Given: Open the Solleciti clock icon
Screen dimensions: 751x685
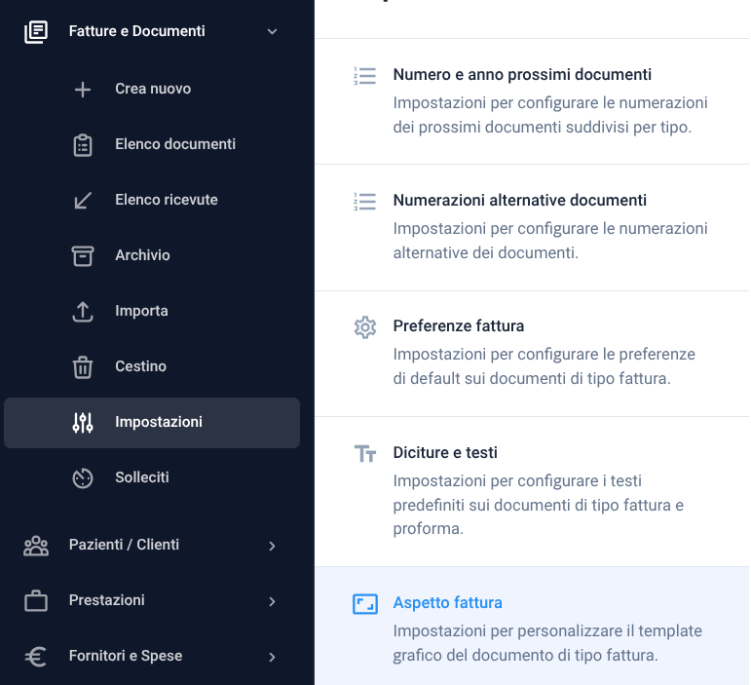Looking at the screenshot, I should click(83, 478).
